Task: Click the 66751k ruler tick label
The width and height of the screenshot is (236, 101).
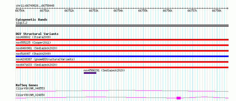Action: 45,11
